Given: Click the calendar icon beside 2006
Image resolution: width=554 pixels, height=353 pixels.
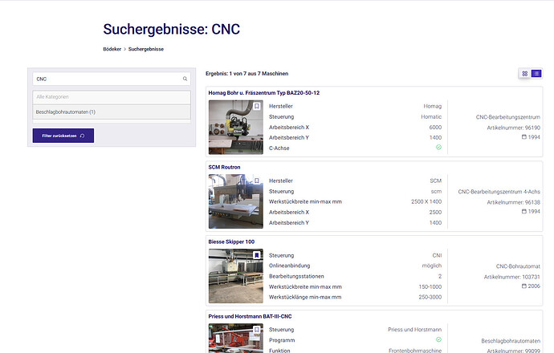Looking at the screenshot, I should click(524, 286).
